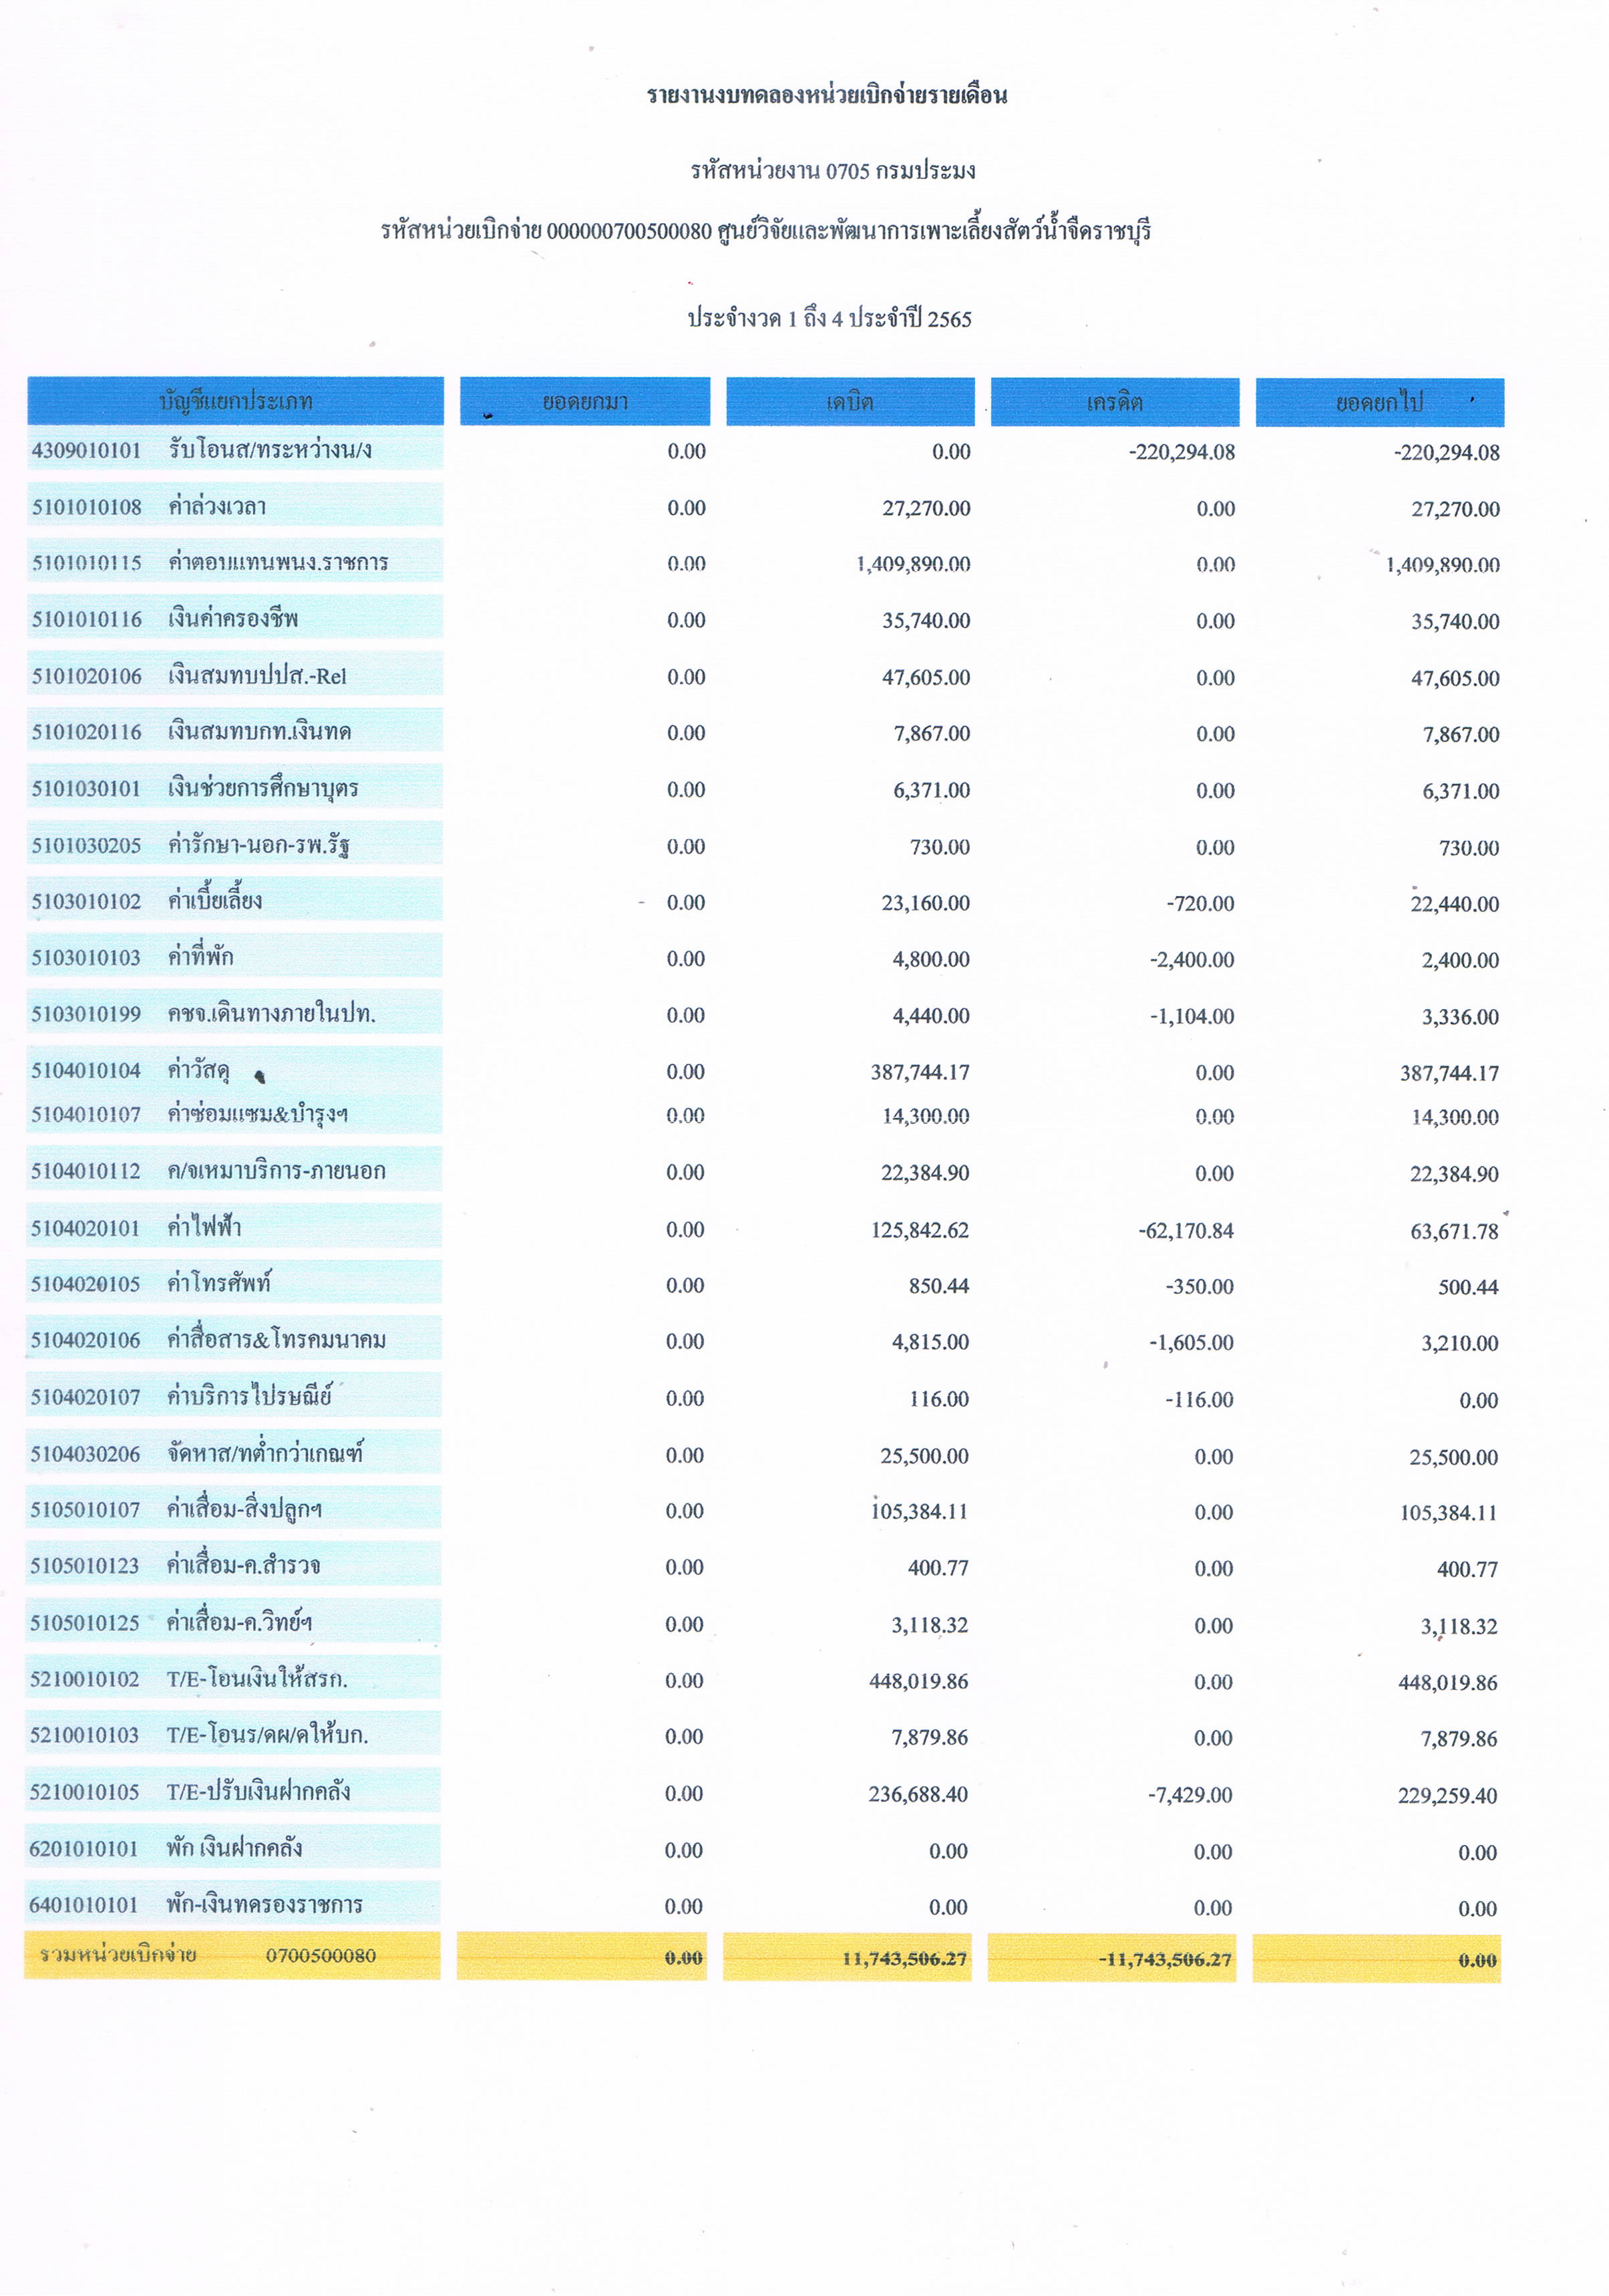This screenshot has height=2296, width=1609.
Task: Click the เดบิต column header
Action: [850, 402]
